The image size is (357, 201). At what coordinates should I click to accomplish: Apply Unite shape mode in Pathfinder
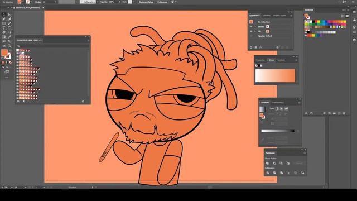[267, 163]
